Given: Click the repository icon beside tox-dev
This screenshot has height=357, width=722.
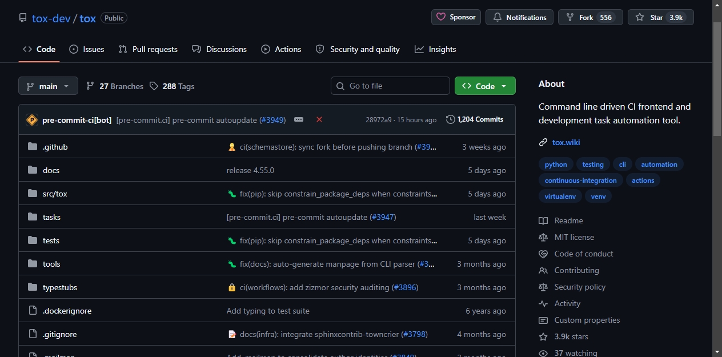Looking at the screenshot, I should [x=23, y=18].
